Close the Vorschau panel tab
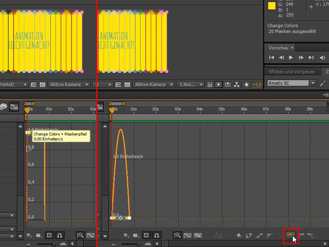Image resolution: width=329 pixels, height=247 pixels. [x=292, y=48]
